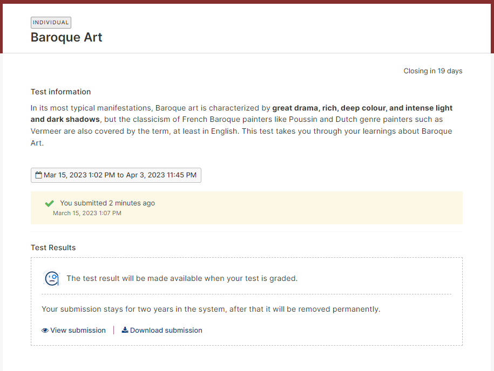The width and height of the screenshot is (494, 371).
Task: Click the dashed Test Results panel
Action: tap(247, 301)
